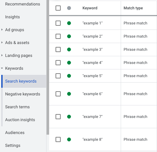Click the green status dot for "example 2"
Screen dimensions: 157x152
(x=69, y=36)
